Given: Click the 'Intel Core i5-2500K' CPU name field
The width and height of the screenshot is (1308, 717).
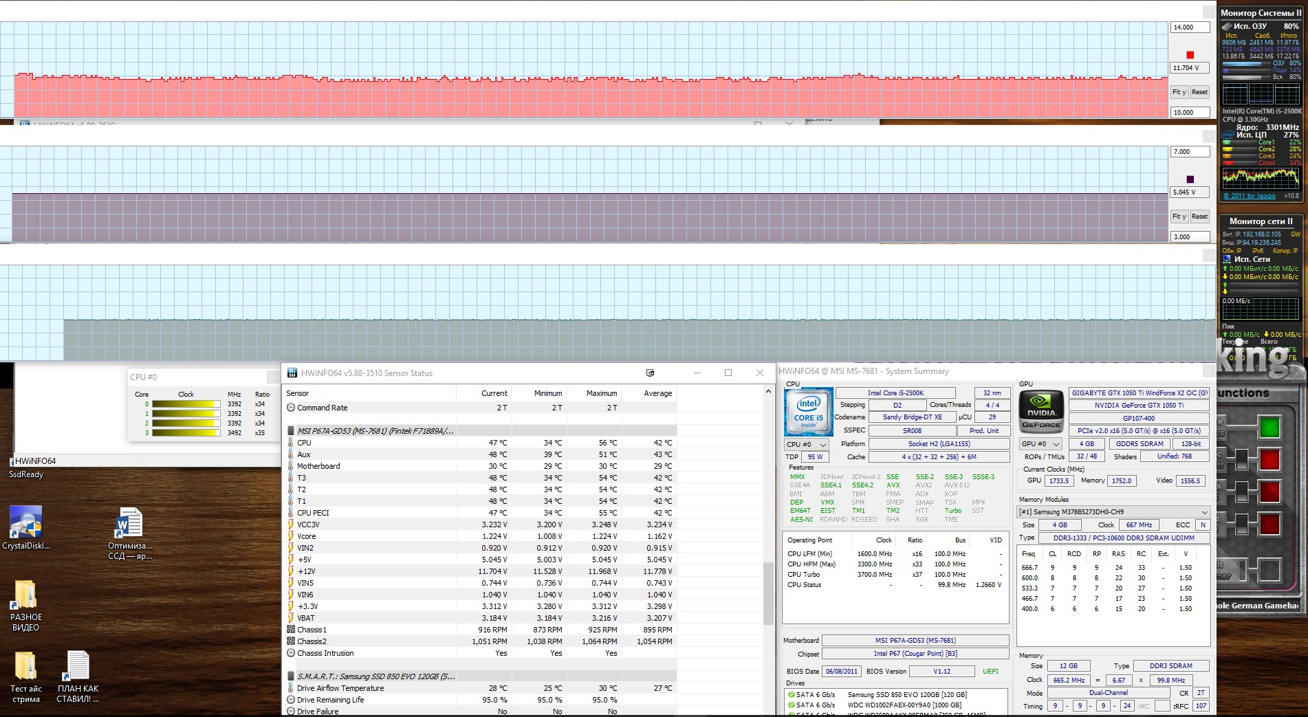Looking at the screenshot, I should pos(895,393).
